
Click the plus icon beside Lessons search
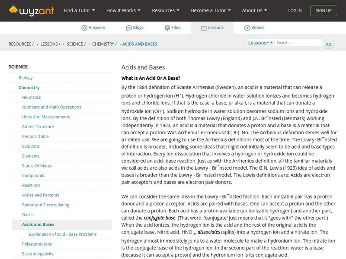click(x=272, y=43)
